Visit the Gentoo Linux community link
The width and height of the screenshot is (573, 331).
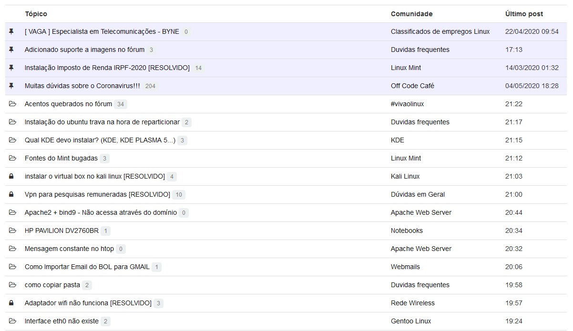[x=411, y=321]
